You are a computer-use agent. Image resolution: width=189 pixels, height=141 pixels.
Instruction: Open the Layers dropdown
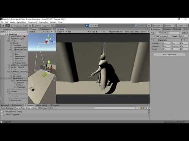170,26
